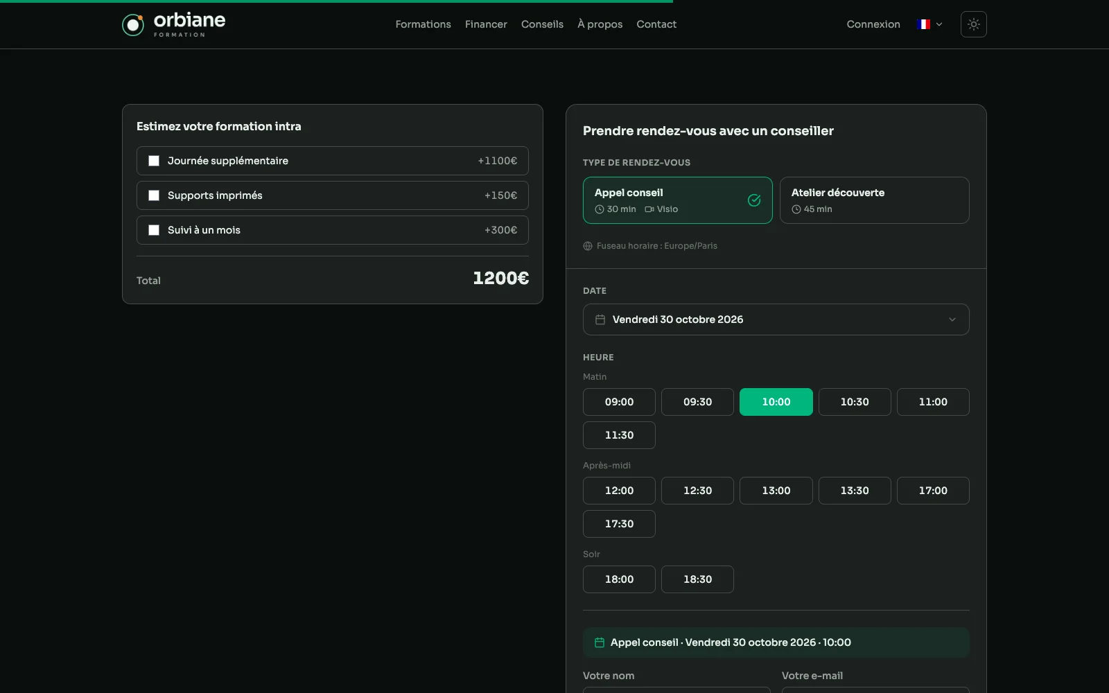
Task: Click the Connexion login link
Action: (873, 24)
